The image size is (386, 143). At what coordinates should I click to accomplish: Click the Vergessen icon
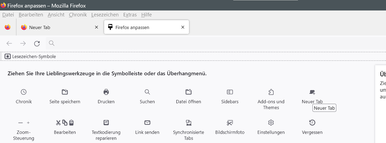[312, 123]
